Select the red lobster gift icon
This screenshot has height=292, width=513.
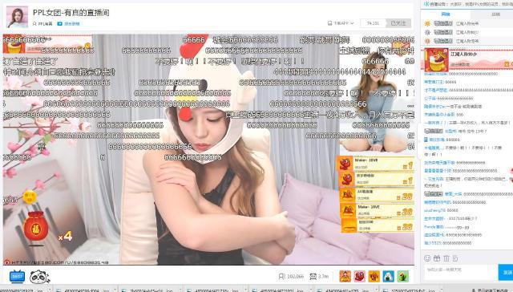point(359,276)
